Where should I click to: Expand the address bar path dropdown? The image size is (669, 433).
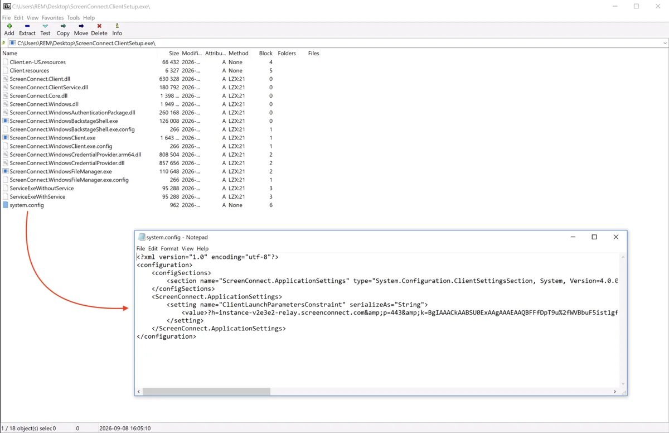coord(665,43)
